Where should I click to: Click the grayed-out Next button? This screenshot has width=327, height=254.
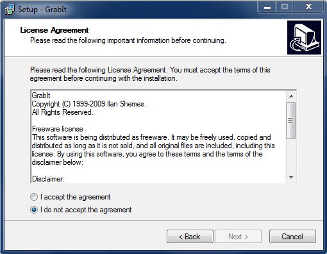pyautogui.click(x=238, y=237)
